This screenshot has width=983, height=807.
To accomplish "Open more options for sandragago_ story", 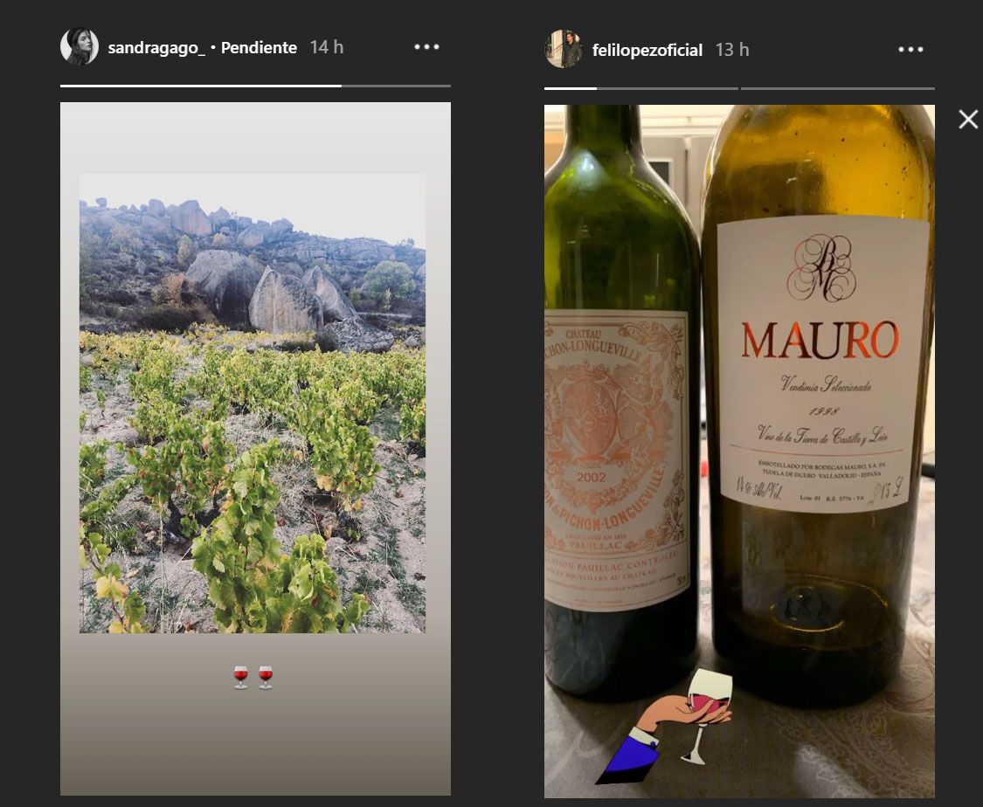I will pyautogui.click(x=427, y=47).
